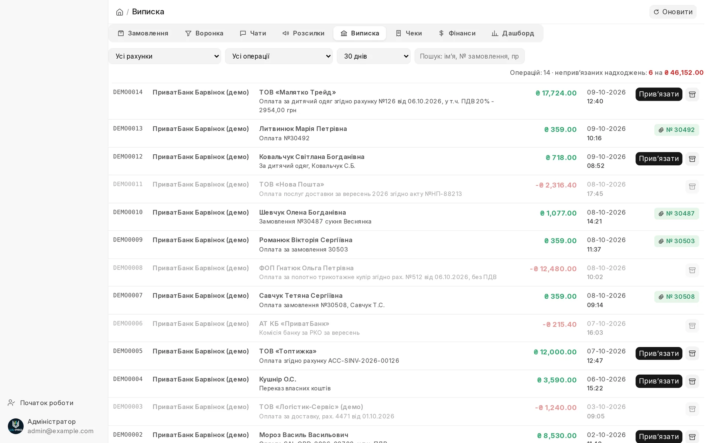Archive the DEM00003 Логістик-Сервіс transaction

692,409
